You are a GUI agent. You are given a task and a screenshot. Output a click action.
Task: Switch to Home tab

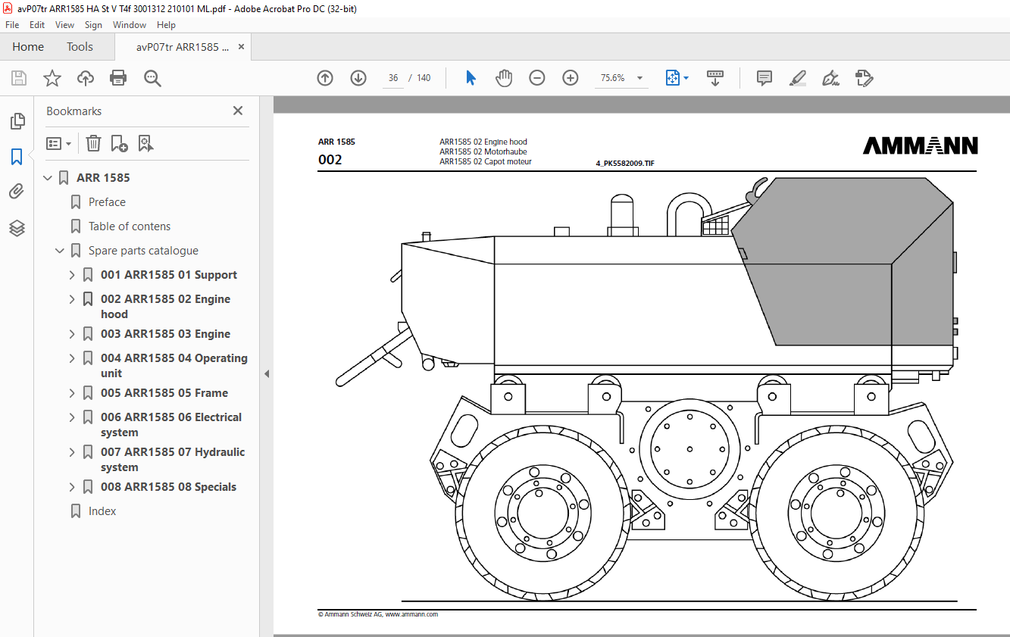(x=28, y=47)
